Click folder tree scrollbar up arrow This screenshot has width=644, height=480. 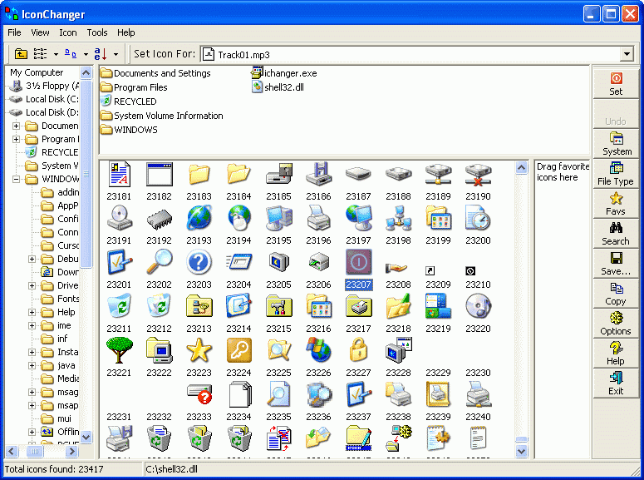tap(86, 73)
